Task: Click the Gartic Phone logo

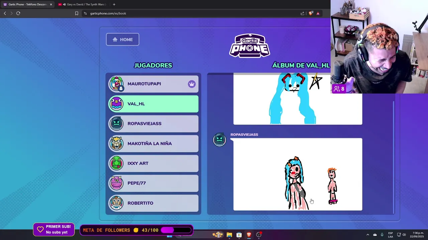Action: click(x=250, y=46)
